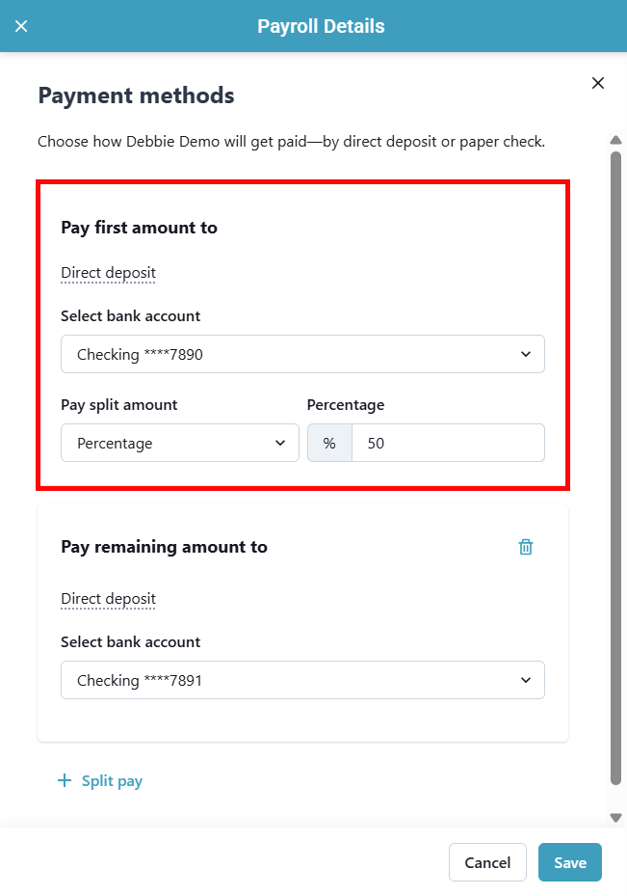Screen dimensions: 627x896
Task: Open the Checking ****7890 bank account dropdown
Action: click(302, 354)
